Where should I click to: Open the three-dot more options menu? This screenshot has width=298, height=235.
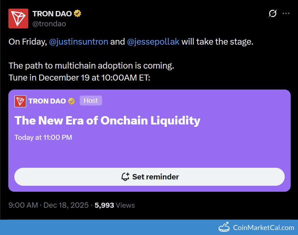286,14
